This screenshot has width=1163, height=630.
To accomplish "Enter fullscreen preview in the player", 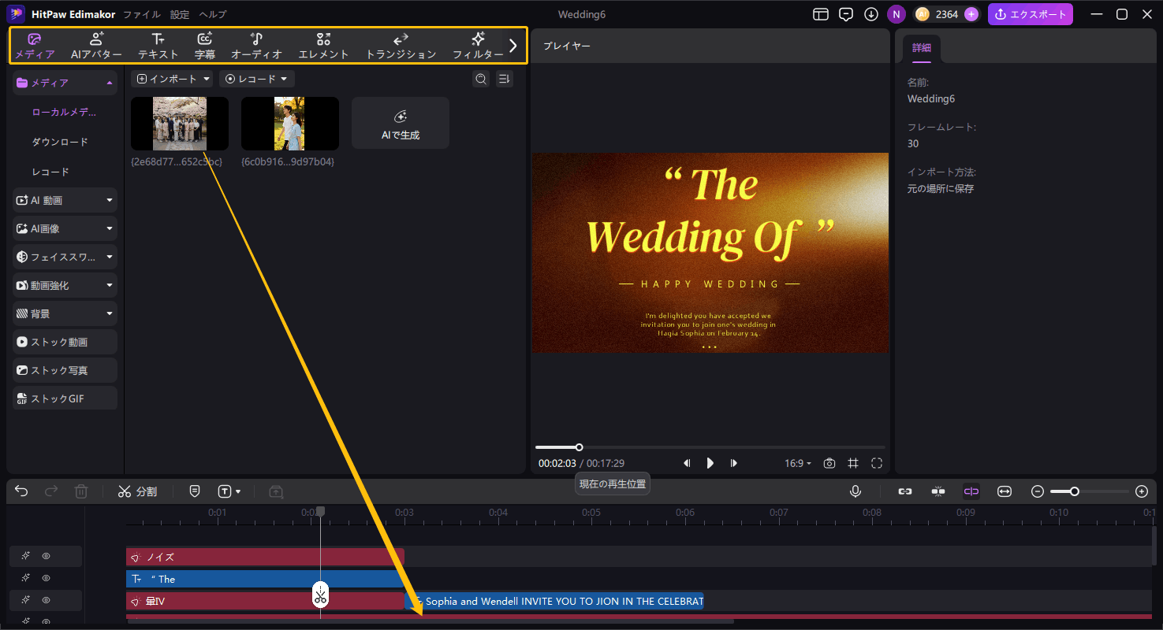I will pos(877,463).
